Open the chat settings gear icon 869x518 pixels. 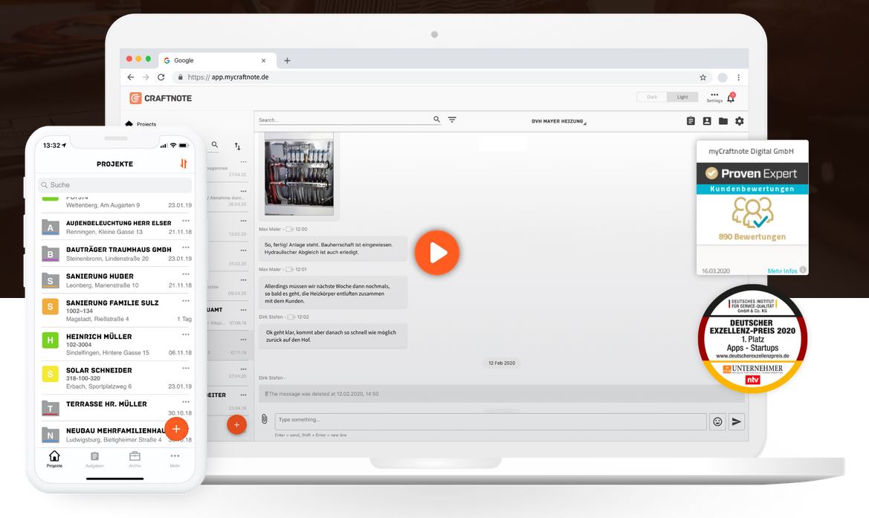click(x=739, y=121)
